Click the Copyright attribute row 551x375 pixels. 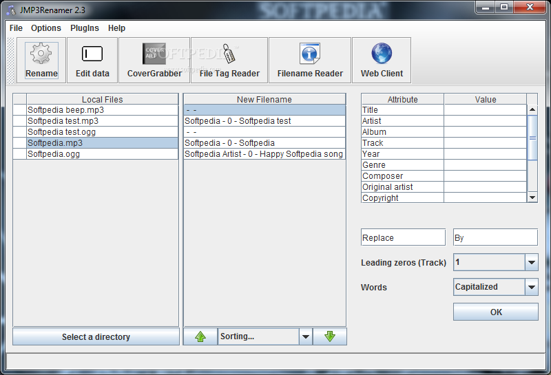pyautogui.click(x=444, y=197)
